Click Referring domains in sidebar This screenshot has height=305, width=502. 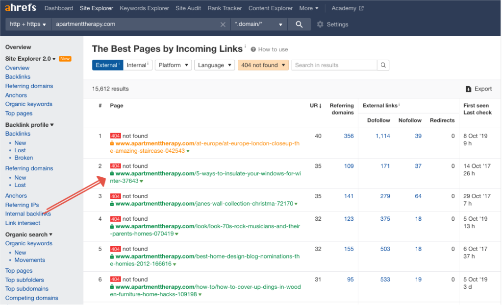pos(29,86)
